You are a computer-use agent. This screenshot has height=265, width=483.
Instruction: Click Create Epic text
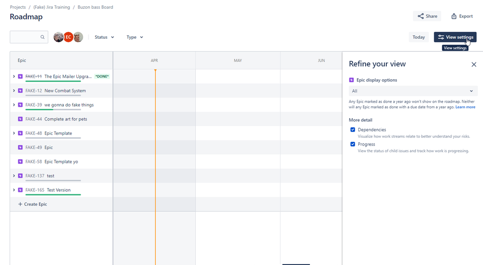35,204
